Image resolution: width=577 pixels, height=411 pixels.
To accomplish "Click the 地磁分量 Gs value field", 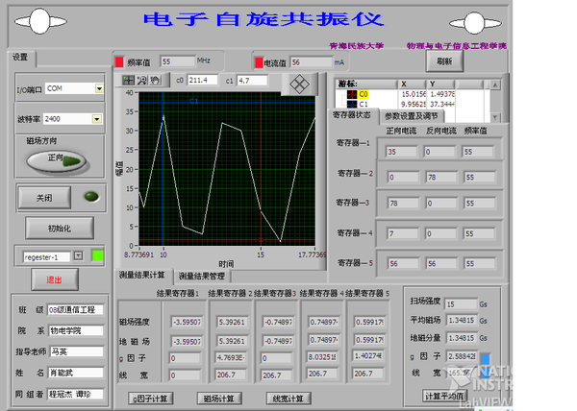I will pos(461,338).
